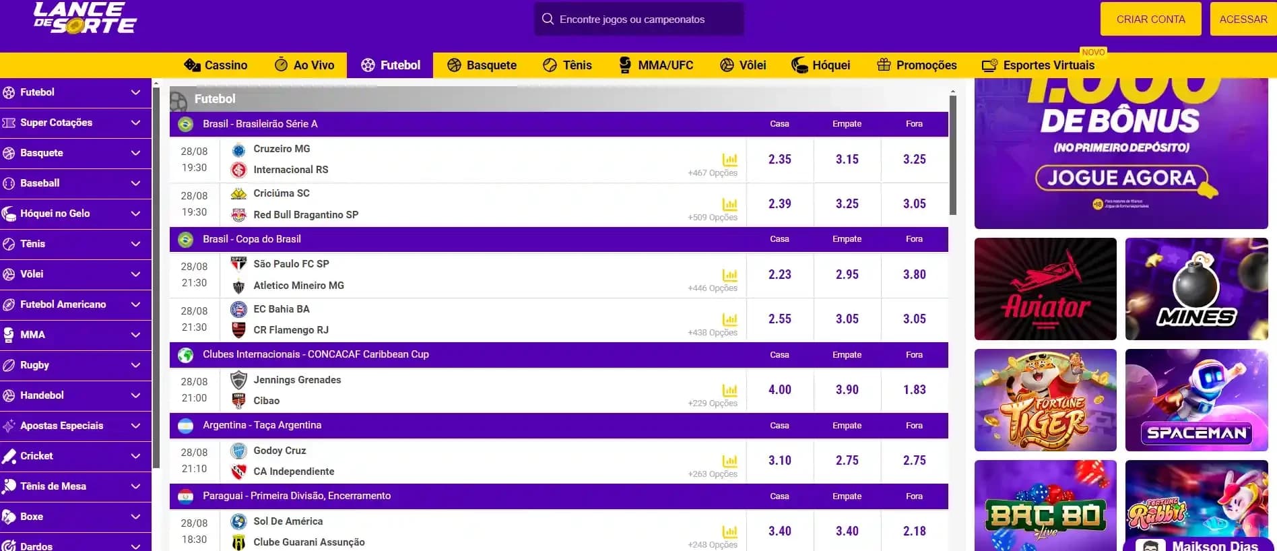Expand the Handebol sidebar chevron

[135, 395]
